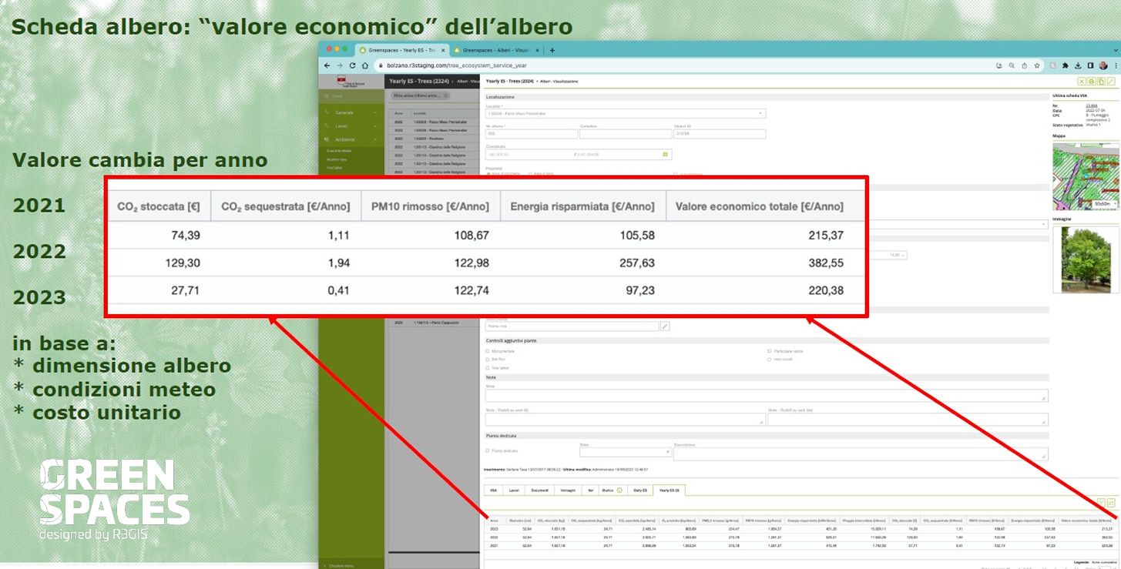Viewport: 1121px width, 569px height.
Task: Reload the page with the browser refresh icon
Action: (x=353, y=65)
